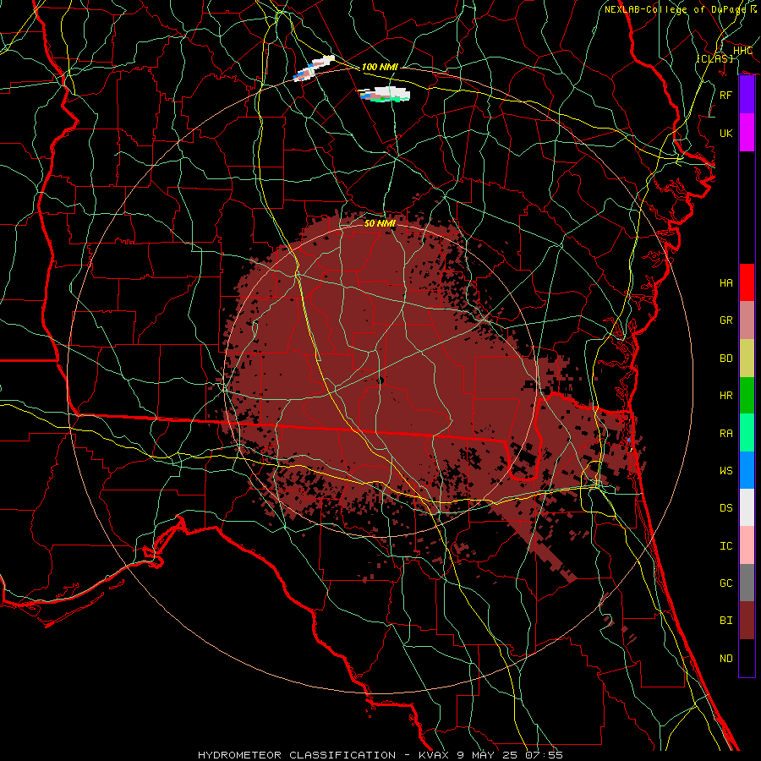Click the "HHC" product label
Viewport: 761px width, 761px height.
pos(743,51)
